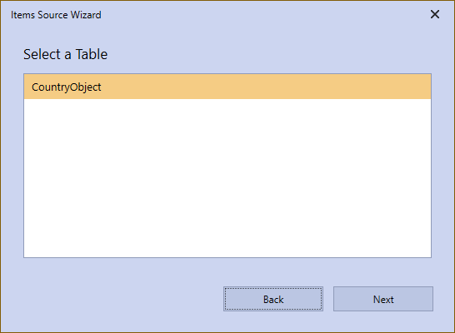This screenshot has height=333, width=455.
Task: Click the orange CountryObject list item
Action: tap(227, 87)
